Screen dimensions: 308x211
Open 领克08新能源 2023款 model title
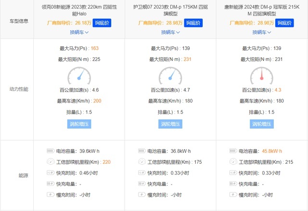click(79, 10)
